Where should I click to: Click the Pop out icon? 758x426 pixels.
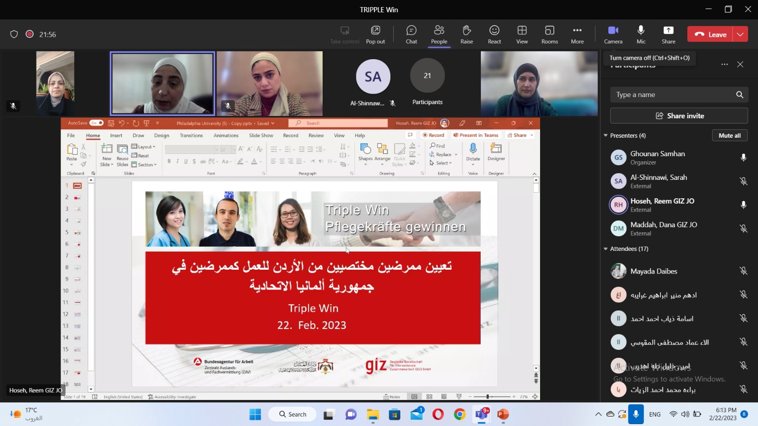375,35
